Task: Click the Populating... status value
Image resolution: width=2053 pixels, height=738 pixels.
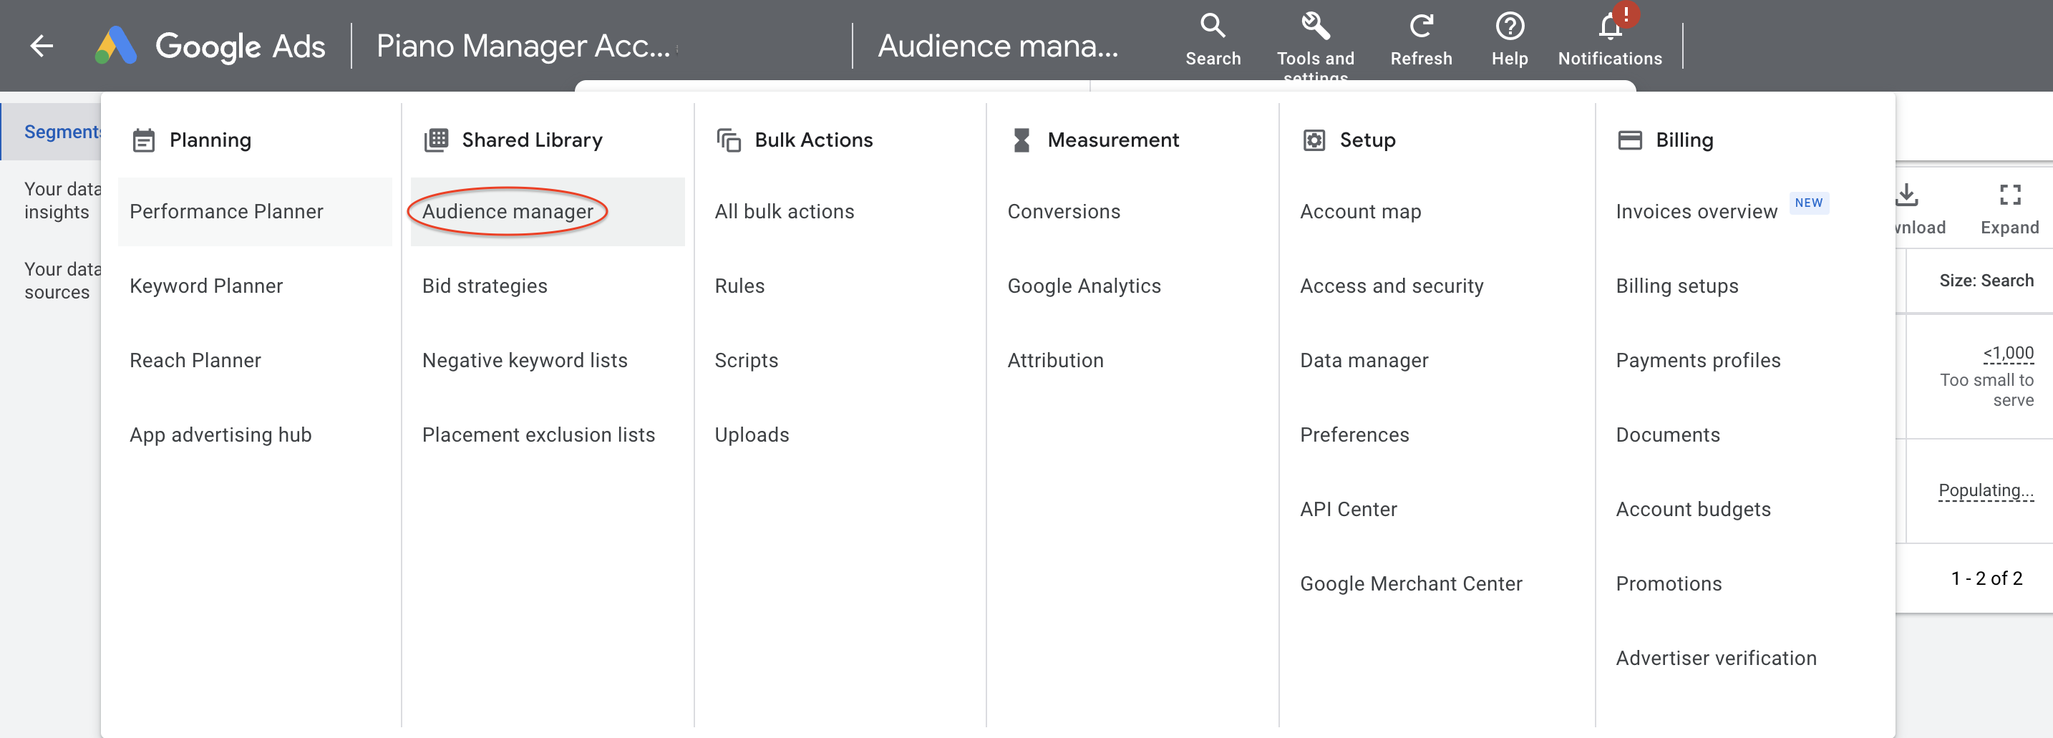Action: (x=1985, y=490)
